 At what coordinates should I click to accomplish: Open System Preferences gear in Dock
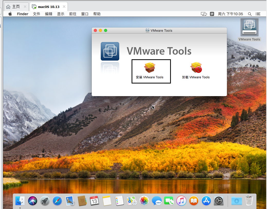(219, 201)
